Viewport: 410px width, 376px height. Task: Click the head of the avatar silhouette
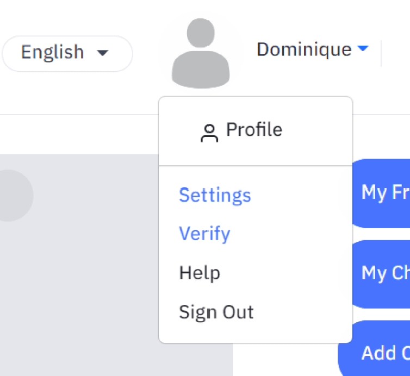(x=201, y=33)
